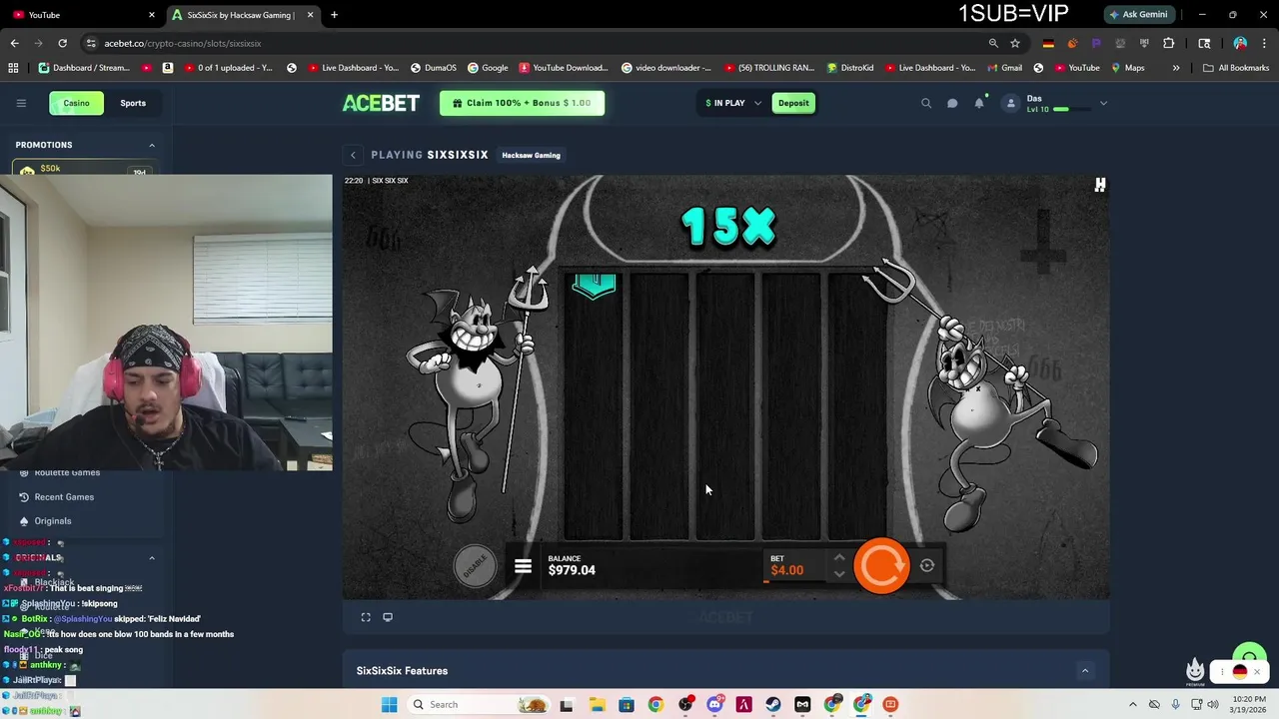Open the live support chat bubble
The width and height of the screenshot is (1279, 719).
pyautogui.click(x=1249, y=657)
